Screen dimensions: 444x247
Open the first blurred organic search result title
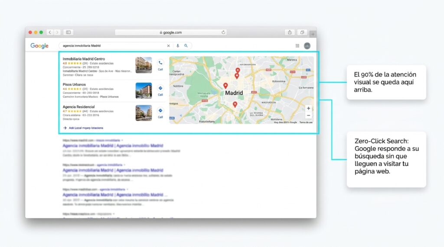coord(113,146)
